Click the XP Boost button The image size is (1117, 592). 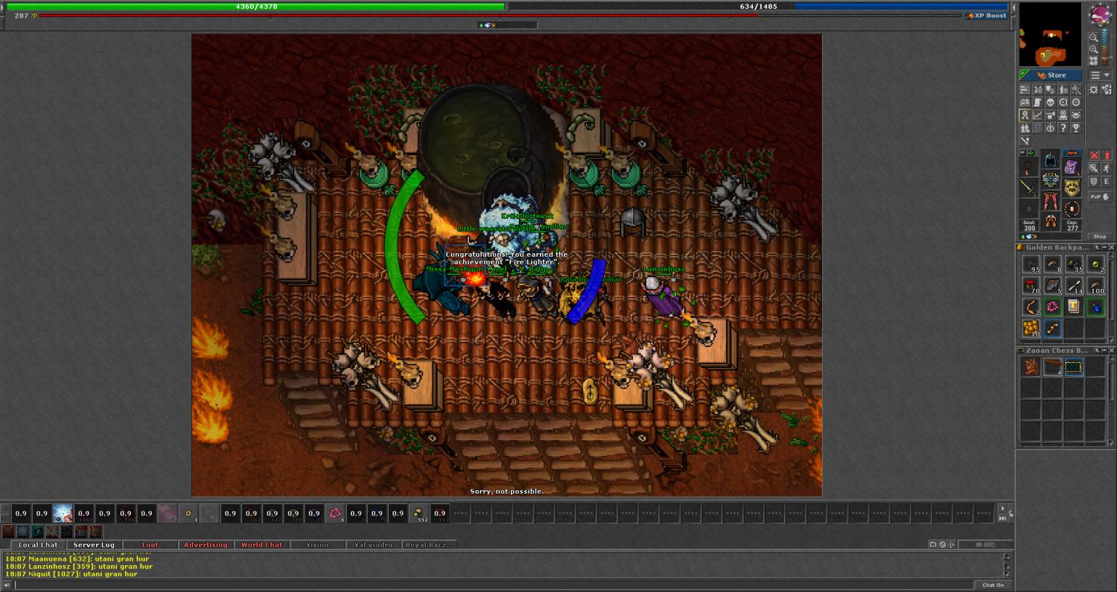tap(986, 16)
